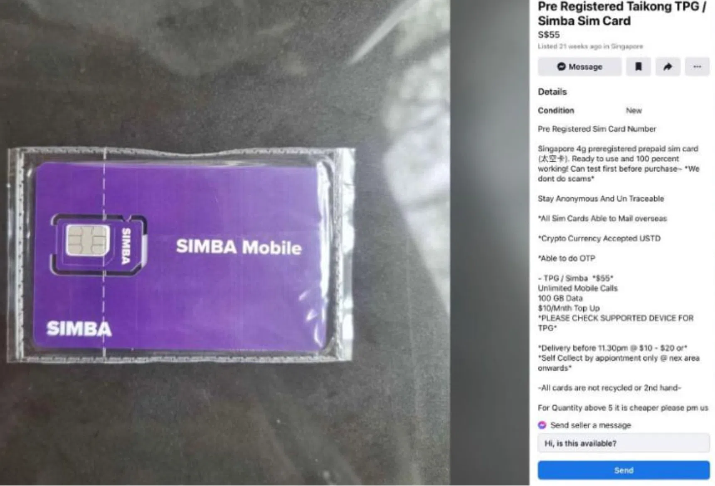Open the Singapore location link
Viewport: 715px width, 486px height.
[627, 46]
